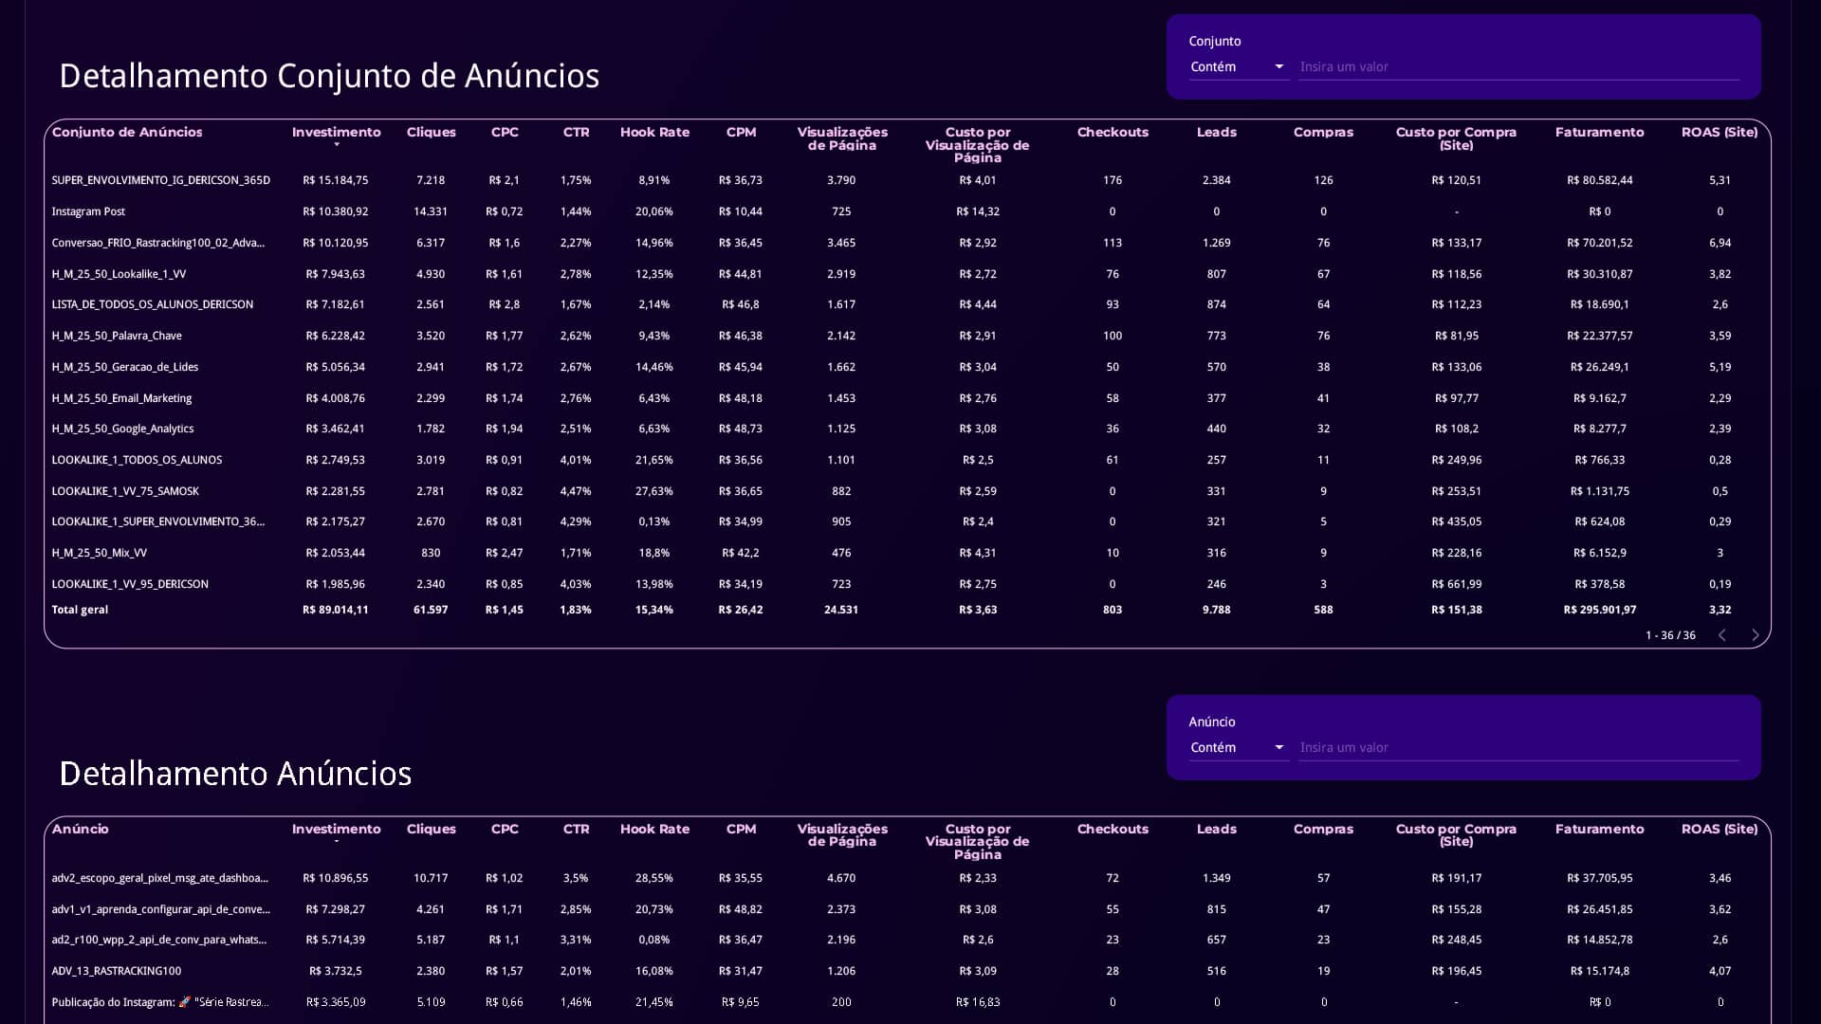Go to next page of ad sets table
This screenshot has width=1821, height=1024.
coord(1755,635)
